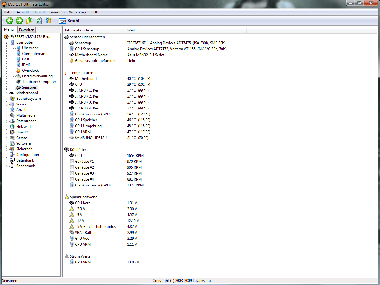This screenshot has height=285, width=380.
Task: Click the Energieverwaltung icon in tree
Action: pyautogui.click(x=18, y=76)
